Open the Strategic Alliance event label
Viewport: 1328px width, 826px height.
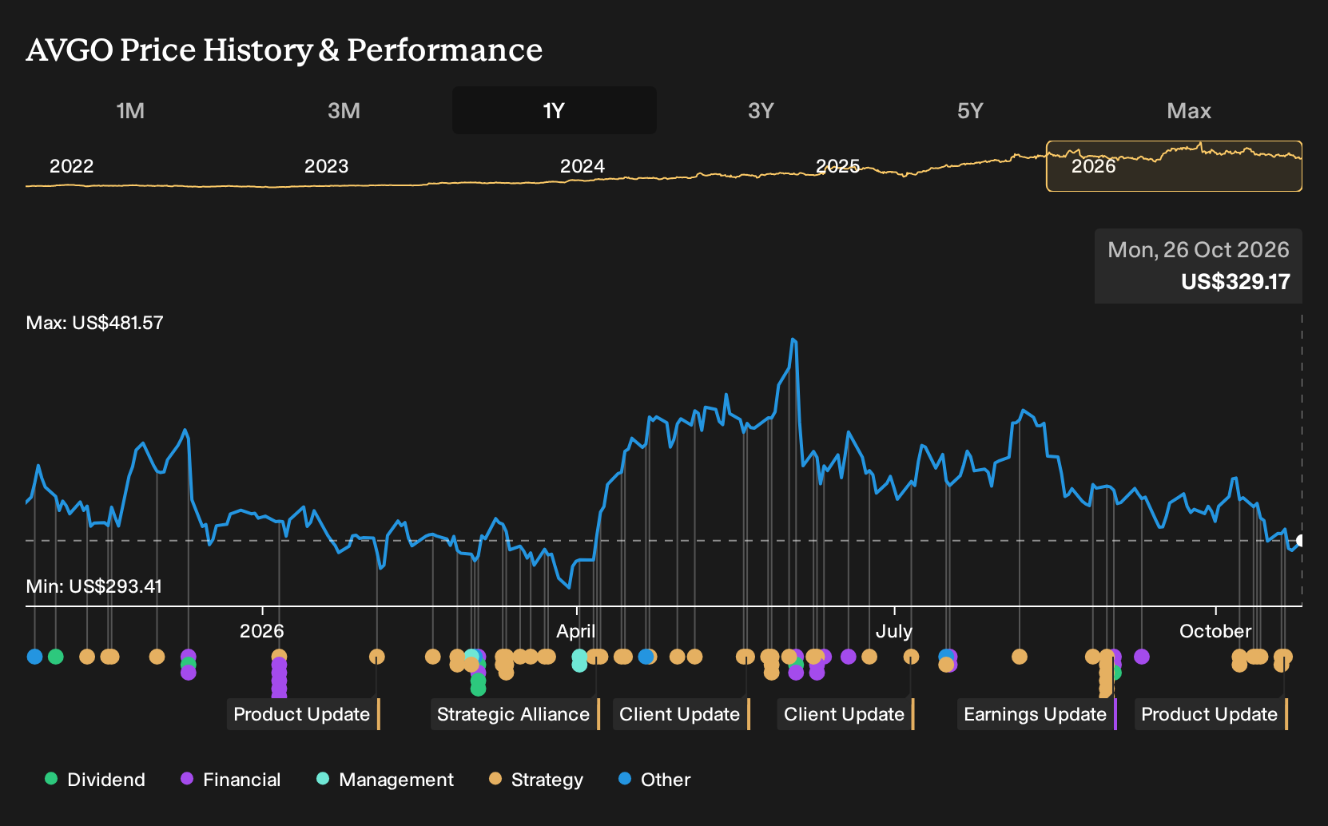coord(514,714)
